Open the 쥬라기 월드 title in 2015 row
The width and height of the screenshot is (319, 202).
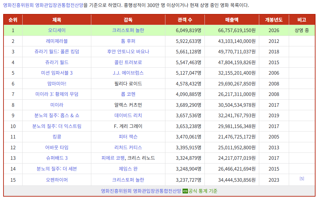(57, 62)
